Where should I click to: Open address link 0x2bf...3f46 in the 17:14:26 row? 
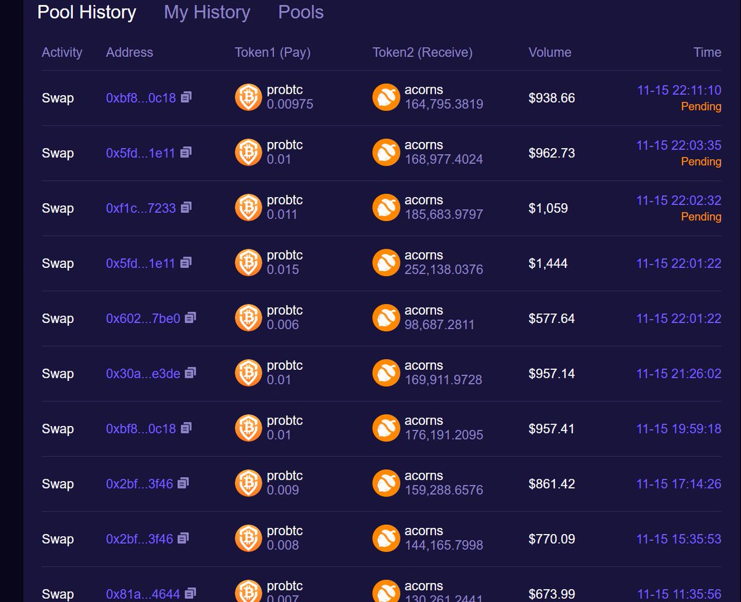[x=140, y=484]
